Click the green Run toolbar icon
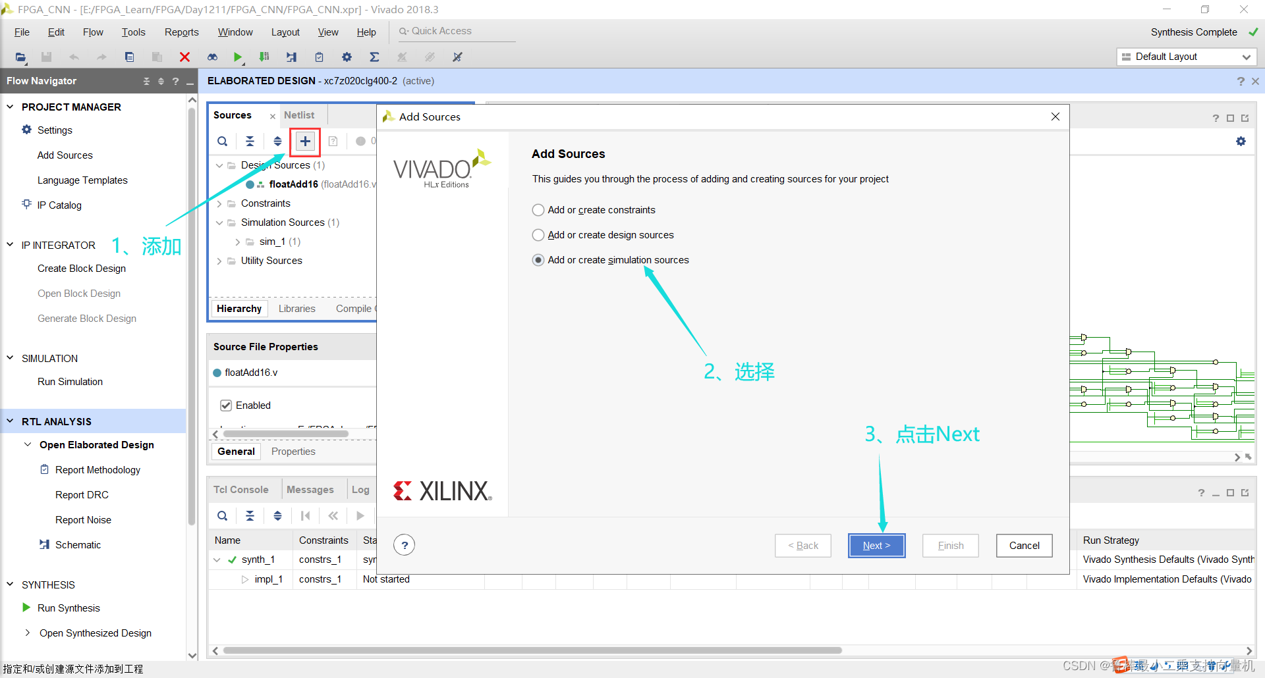The width and height of the screenshot is (1265, 678). pyautogui.click(x=238, y=57)
